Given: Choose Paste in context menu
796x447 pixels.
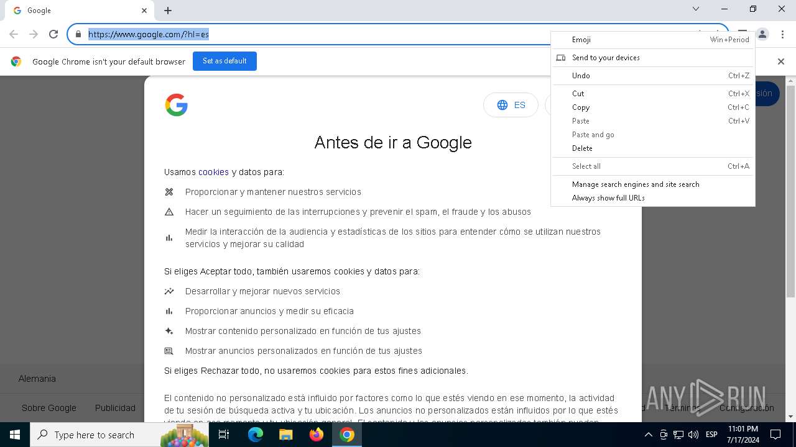Looking at the screenshot, I should 653,121.
